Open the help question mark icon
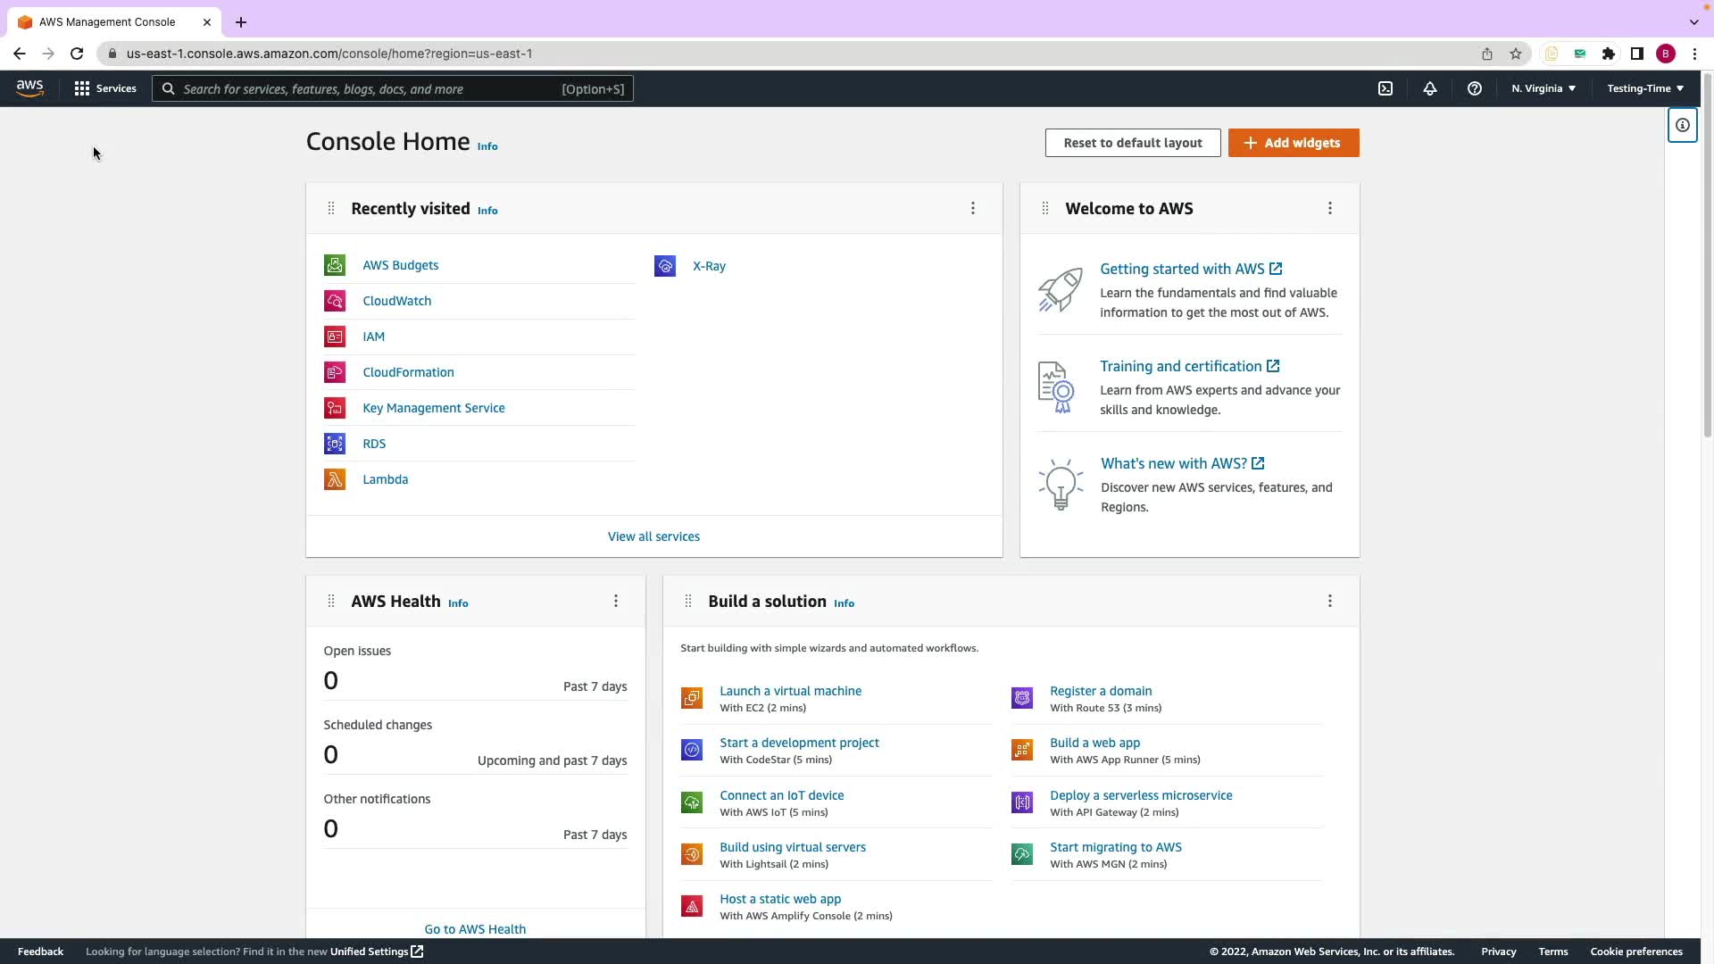 [1475, 88]
